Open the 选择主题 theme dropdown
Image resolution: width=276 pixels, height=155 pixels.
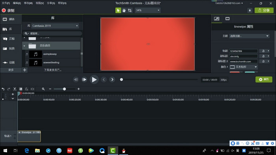pos(249,36)
